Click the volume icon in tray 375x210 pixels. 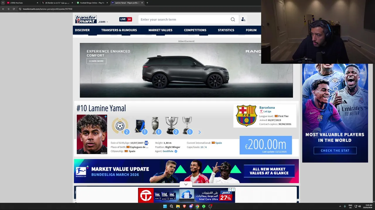(359, 206)
